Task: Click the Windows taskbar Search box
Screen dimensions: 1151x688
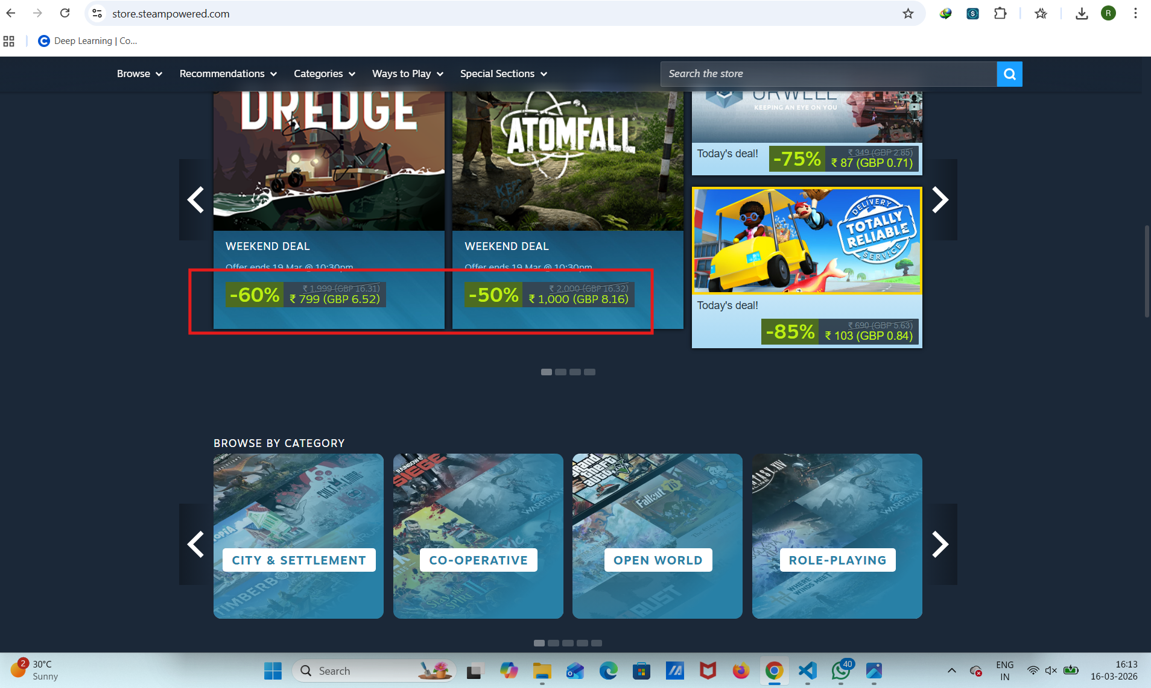Action: point(374,671)
